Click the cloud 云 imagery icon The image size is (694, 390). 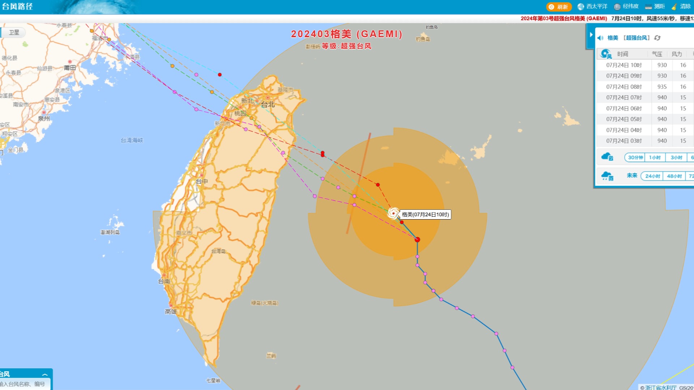tap(607, 157)
